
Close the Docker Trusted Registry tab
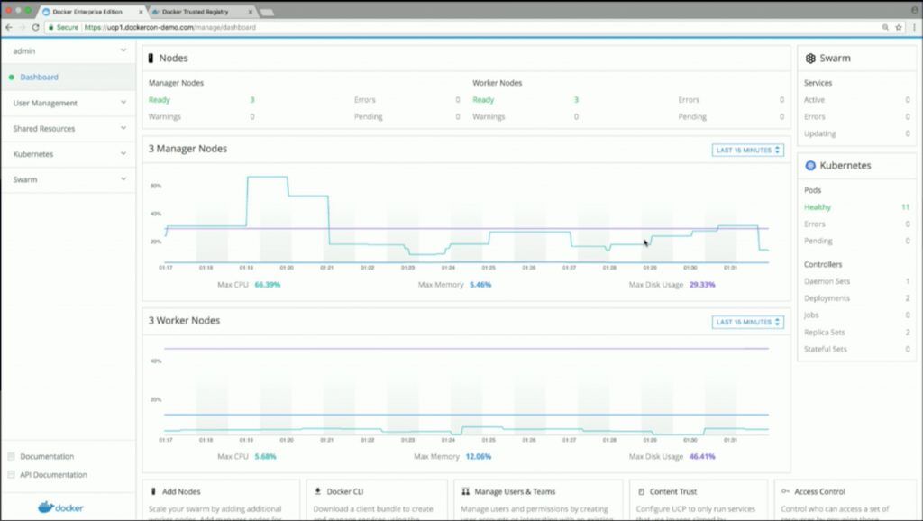pyautogui.click(x=251, y=12)
